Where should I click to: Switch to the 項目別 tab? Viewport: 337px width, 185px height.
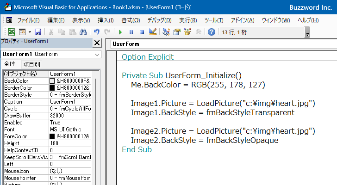(32, 64)
